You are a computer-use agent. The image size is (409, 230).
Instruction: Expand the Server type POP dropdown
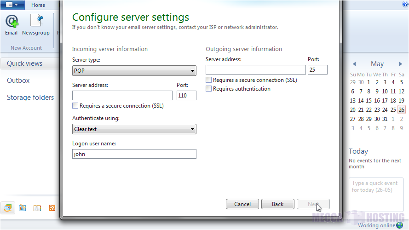click(134, 71)
